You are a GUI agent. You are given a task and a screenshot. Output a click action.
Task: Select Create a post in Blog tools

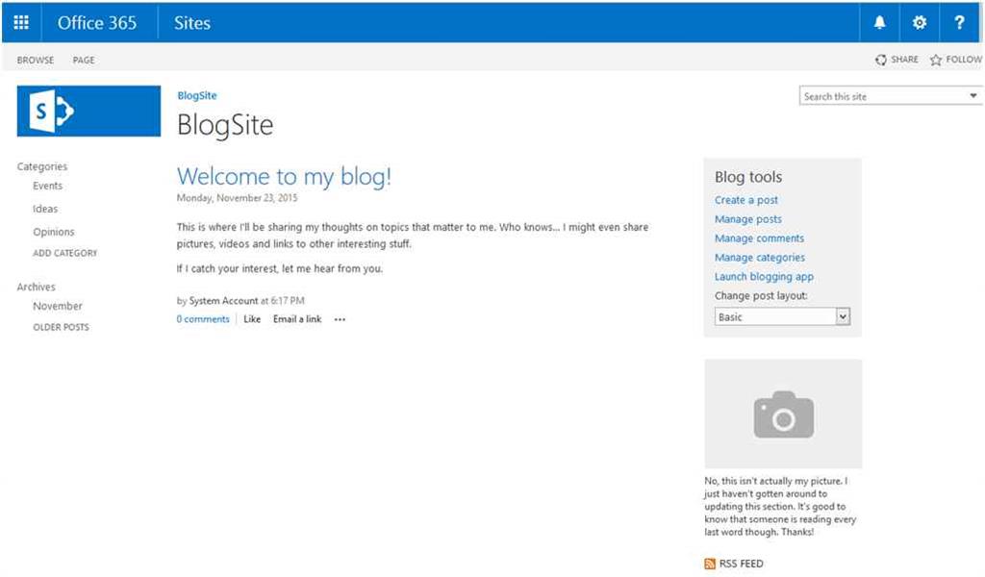[746, 199]
